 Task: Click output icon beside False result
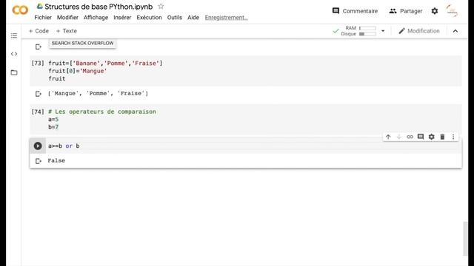click(38, 161)
